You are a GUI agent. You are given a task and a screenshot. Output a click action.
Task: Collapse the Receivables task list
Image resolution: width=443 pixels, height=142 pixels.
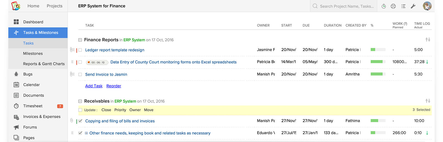tap(80, 101)
